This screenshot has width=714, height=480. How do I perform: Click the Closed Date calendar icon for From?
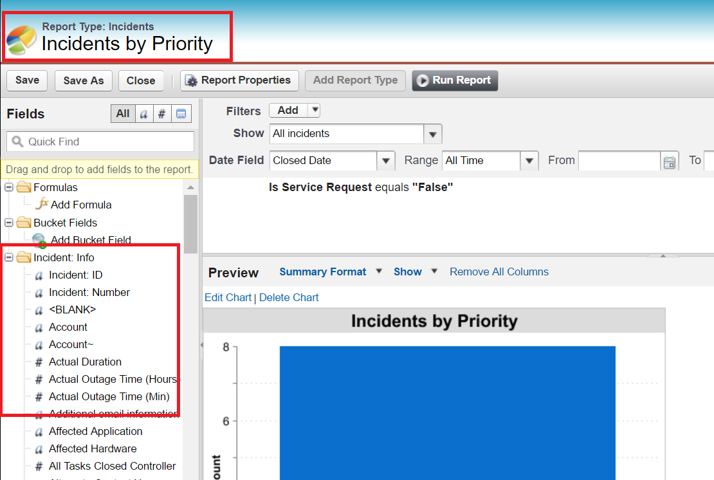[670, 161]
